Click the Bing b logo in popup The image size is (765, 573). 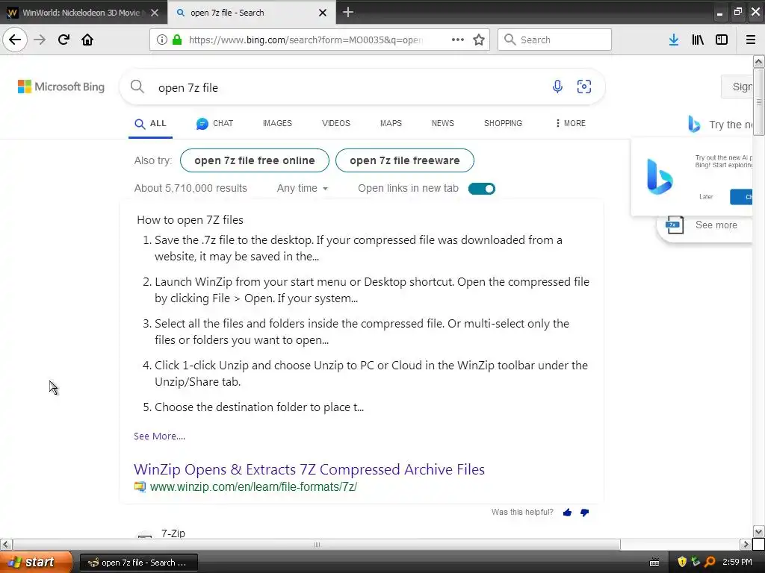pos(660,176)
